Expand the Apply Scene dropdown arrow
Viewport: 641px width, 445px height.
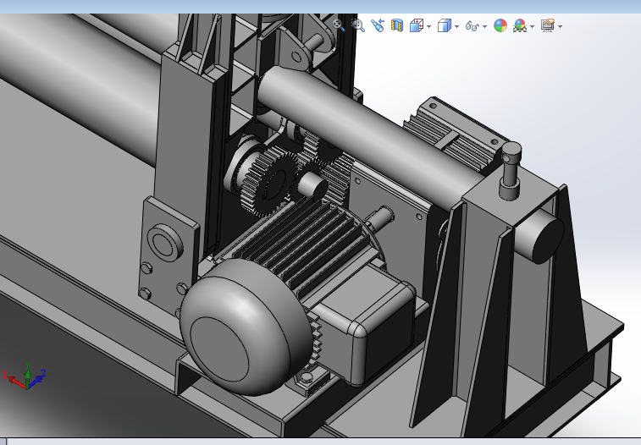[x=533, y=26]
